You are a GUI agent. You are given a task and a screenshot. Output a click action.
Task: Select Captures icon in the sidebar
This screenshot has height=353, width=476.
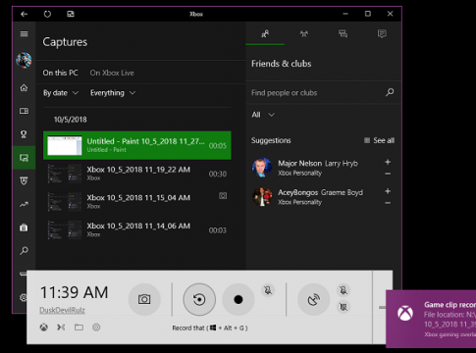(24, 158)
